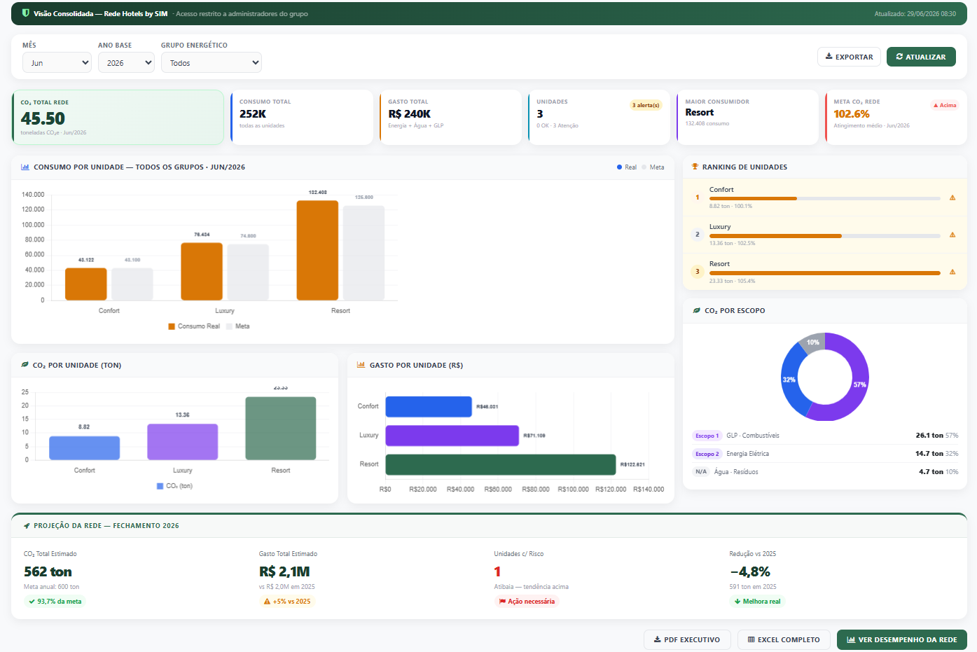Screen dimensions: 977x652
Task: Click the blue 32% segment of the donut chart
Action: (790, 379)
